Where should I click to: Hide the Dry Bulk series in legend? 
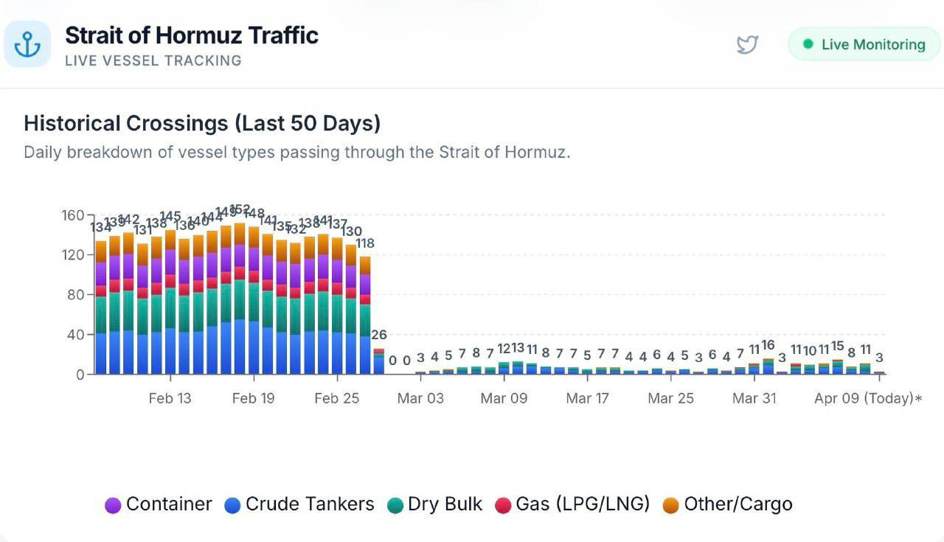tap(434, 504)
